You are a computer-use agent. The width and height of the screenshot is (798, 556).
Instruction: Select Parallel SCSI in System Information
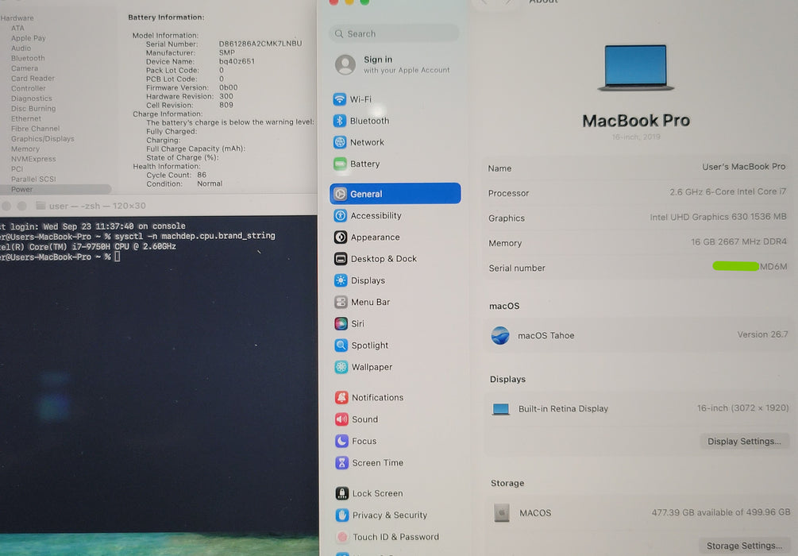click(33, 180)
